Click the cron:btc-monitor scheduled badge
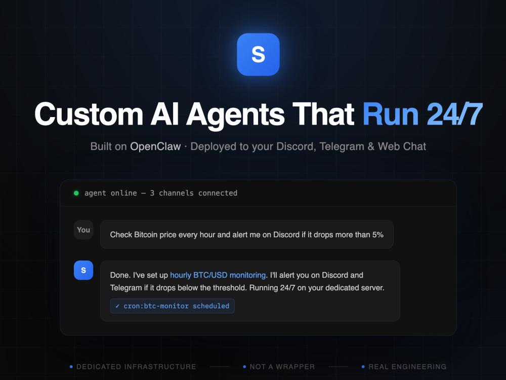Image resolution: width=506 pixels, height=380 pixels. [173, 306]
